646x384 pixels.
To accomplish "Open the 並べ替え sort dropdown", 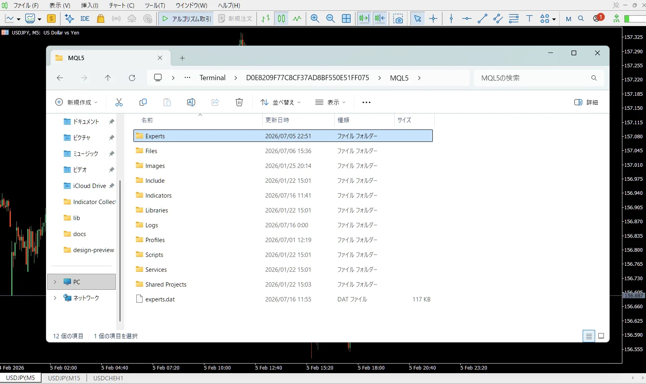I will pos(281,102).
